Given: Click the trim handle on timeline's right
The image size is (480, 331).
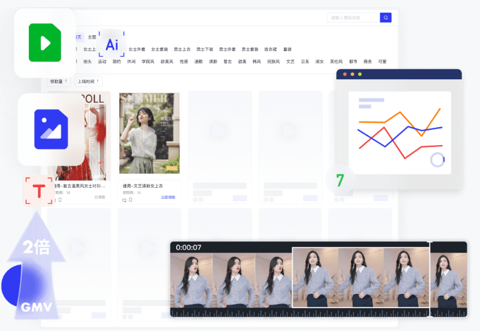Looking at the screenshot, I should [430, 279].
